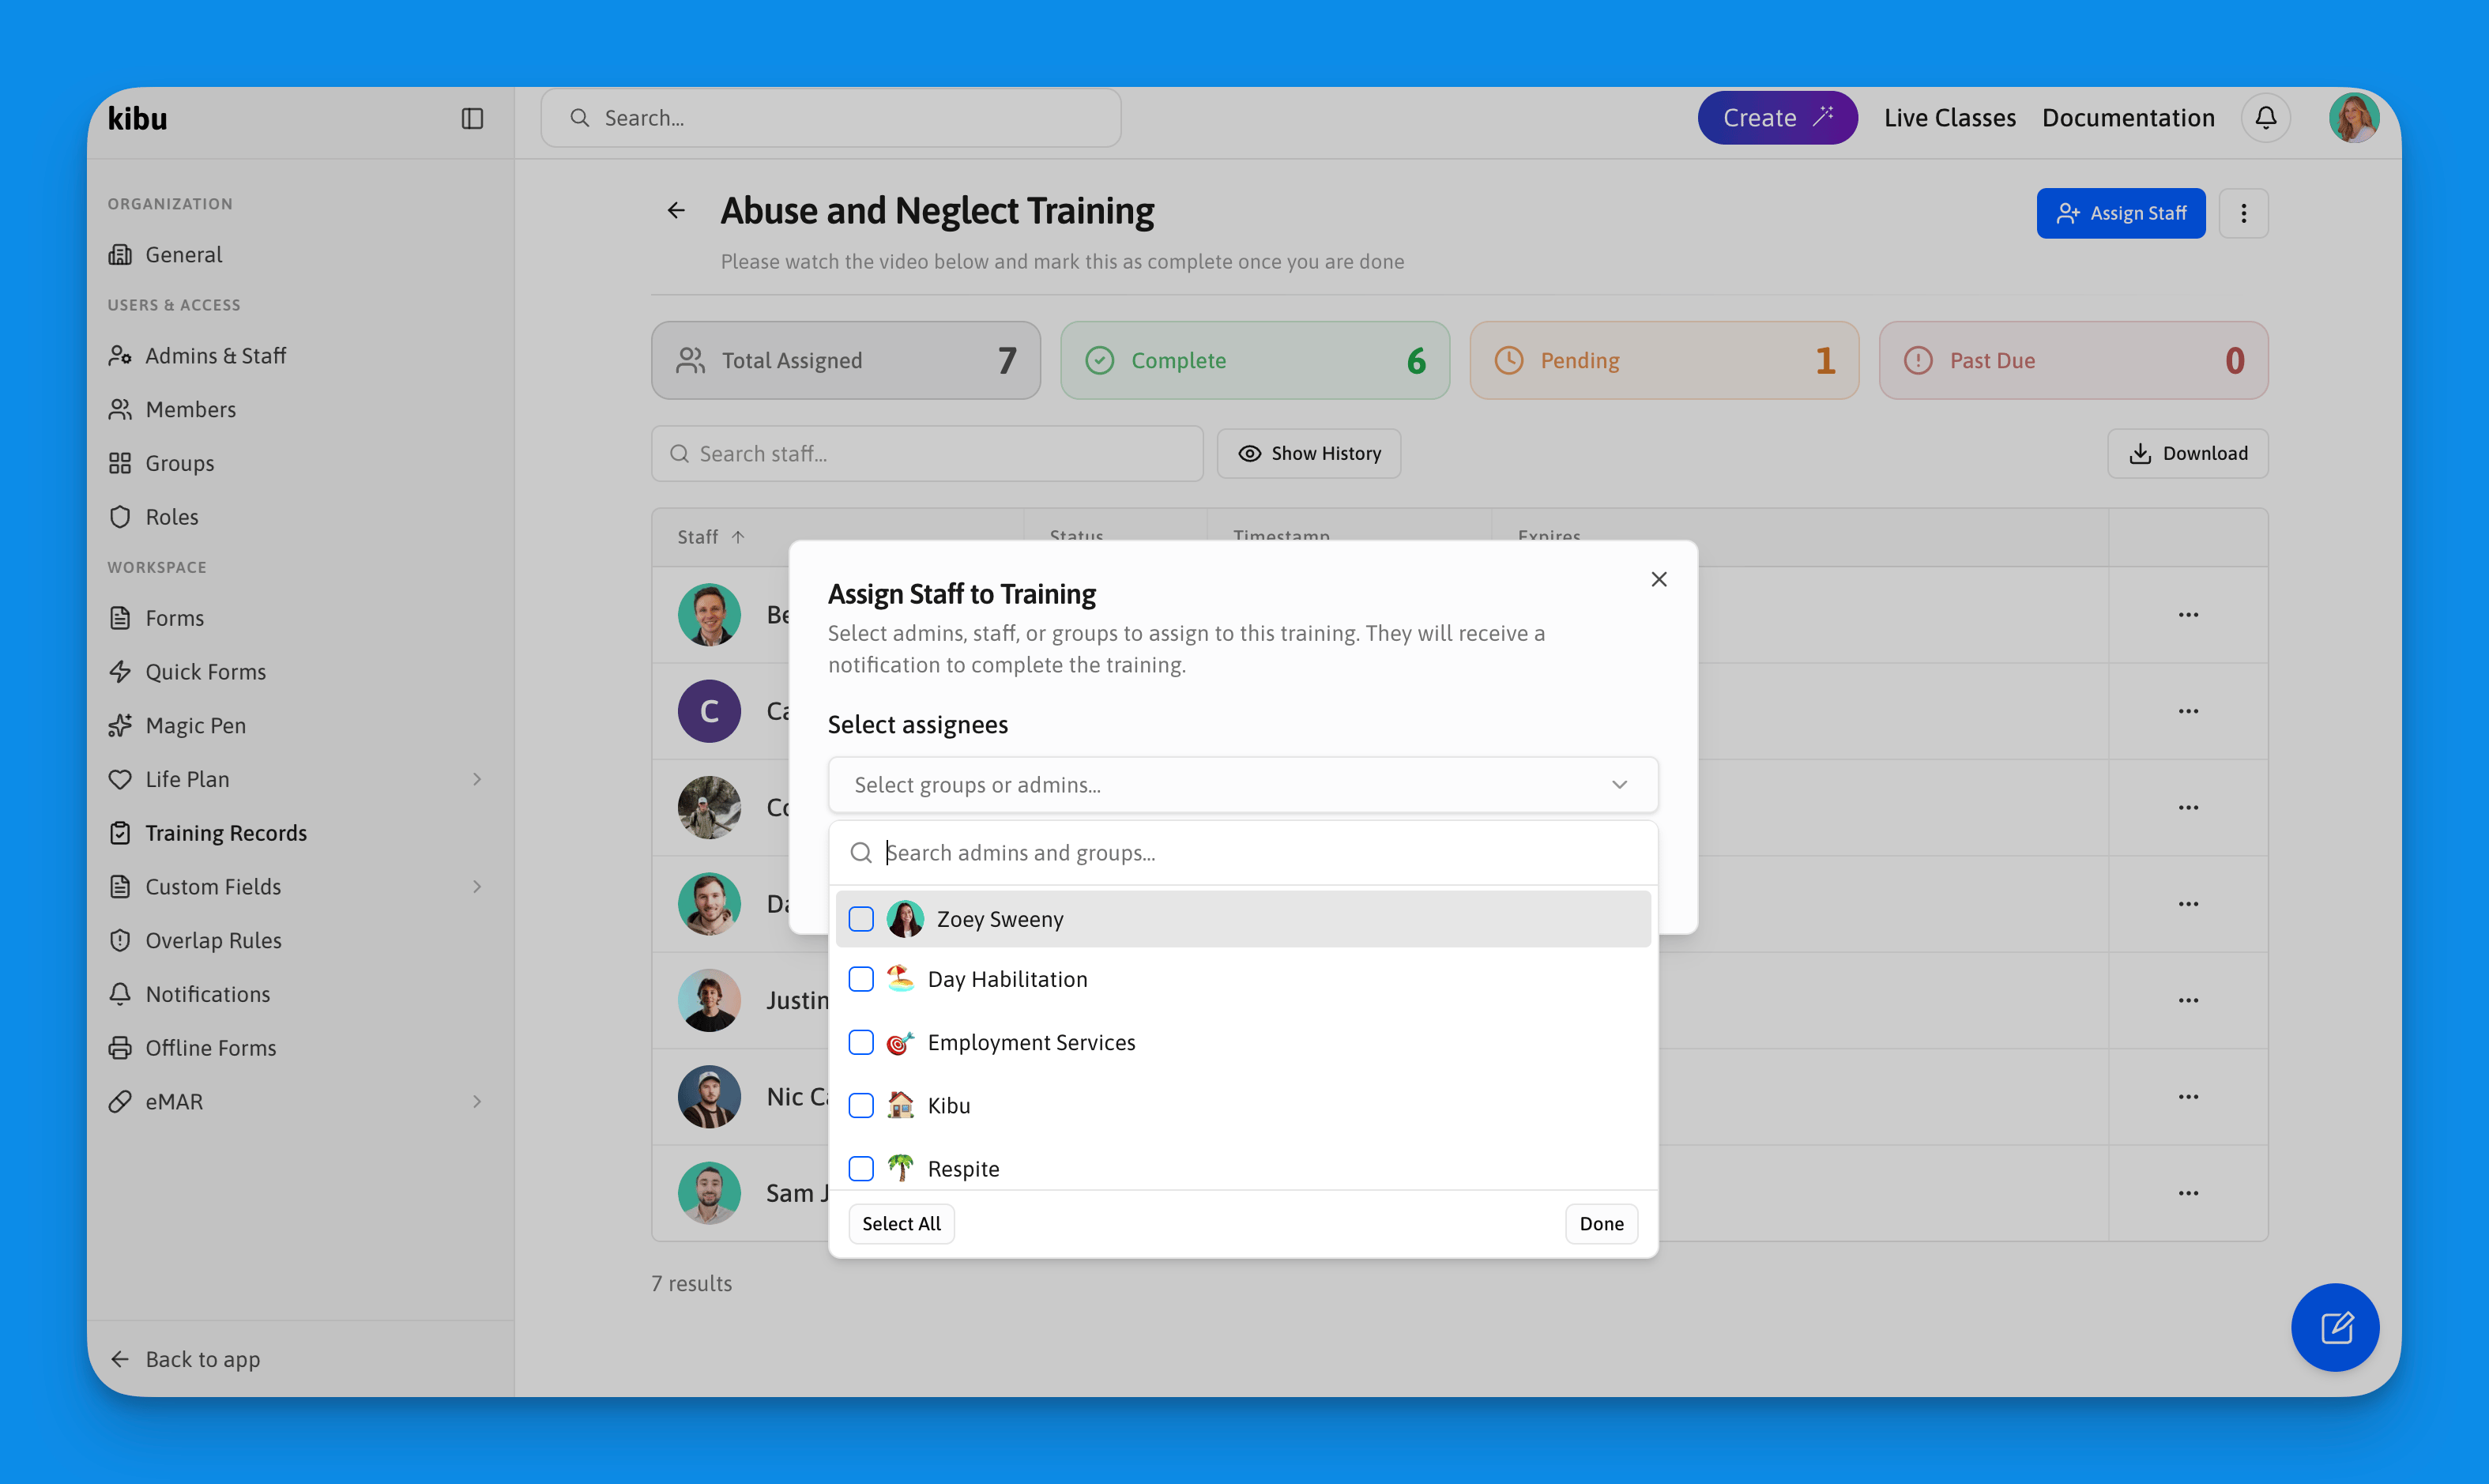The height and width of the screenshot is (1484, 2489).
Task: Focus the Search admins and groups field
Action: tap(1243, 853)
